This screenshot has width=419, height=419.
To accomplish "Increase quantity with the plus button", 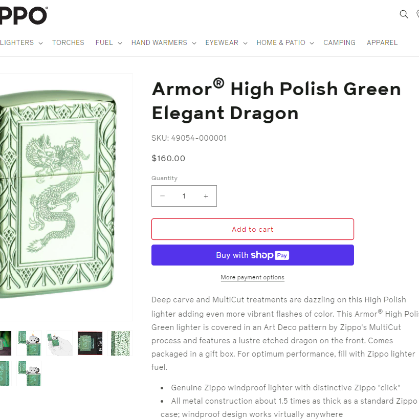I will [206, 196].
